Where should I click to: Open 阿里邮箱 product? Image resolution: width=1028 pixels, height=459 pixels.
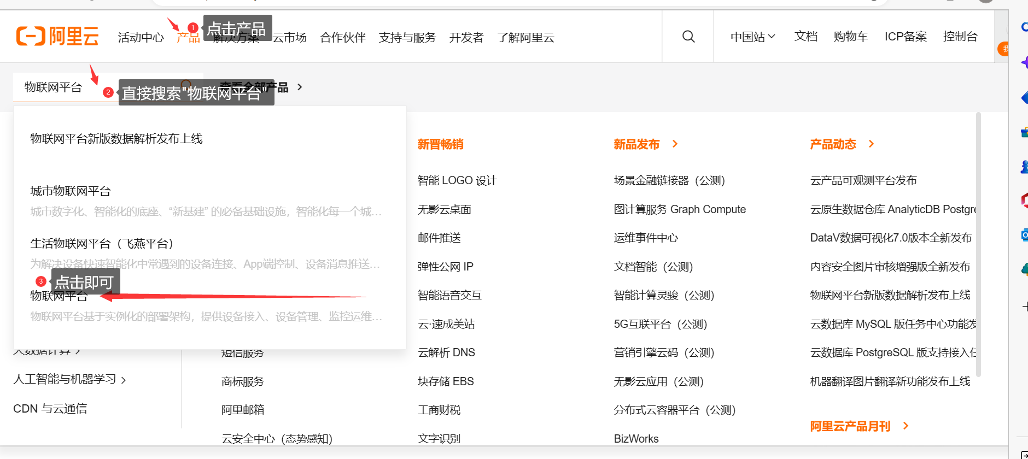click(x=243, y=410)
